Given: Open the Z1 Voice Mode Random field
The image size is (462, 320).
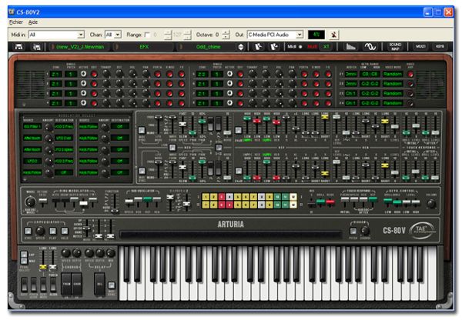Looking at the screenshot, I should pyautogui.click(x=393, y=74).
